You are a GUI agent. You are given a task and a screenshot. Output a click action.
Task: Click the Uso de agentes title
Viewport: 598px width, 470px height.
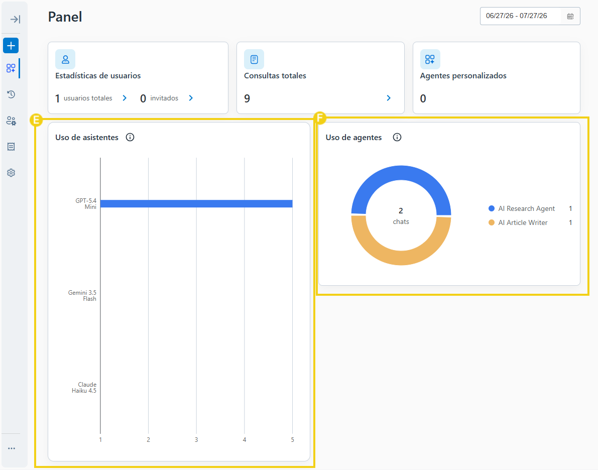tap(353, 138)
